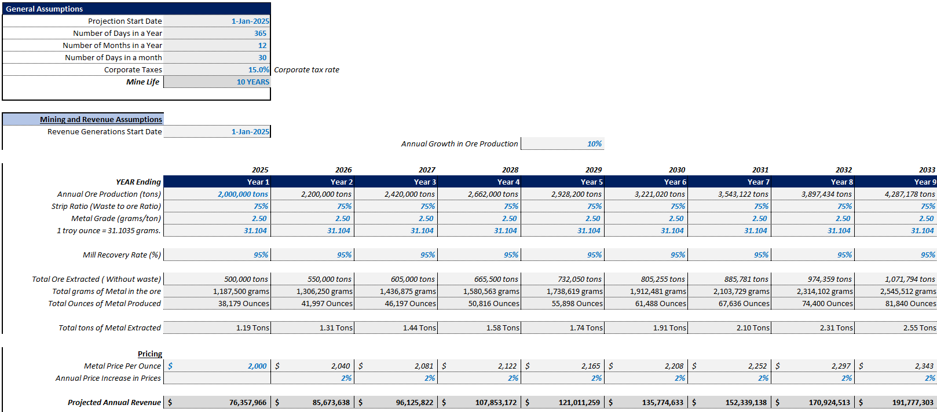
Task: Select the 2028 year label
Action: click(x=510, y=170)
